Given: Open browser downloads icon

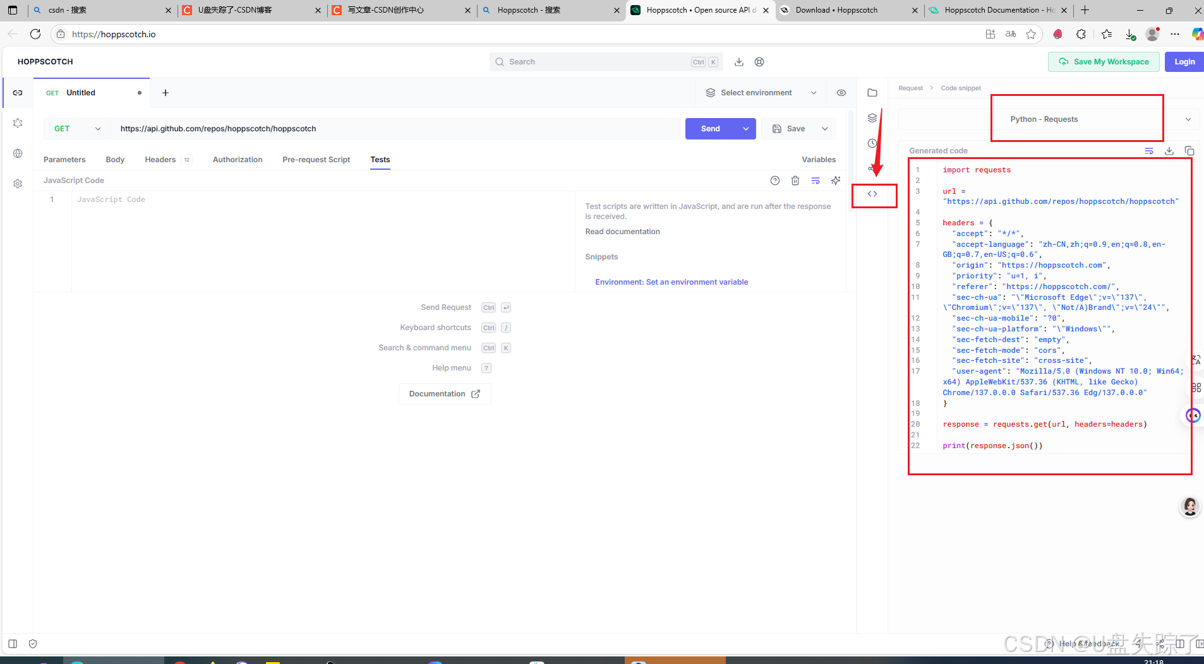Looking at the screenshot, I should click(x=1130, y=34).
